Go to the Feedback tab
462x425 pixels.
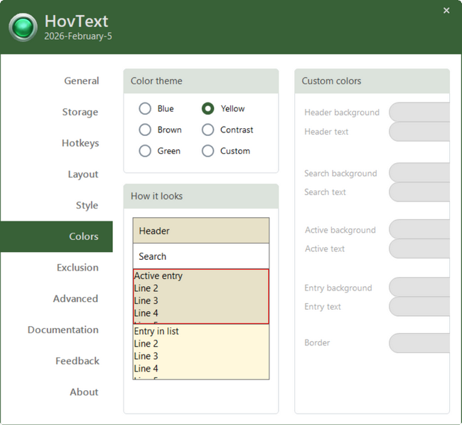pos(77,361)
